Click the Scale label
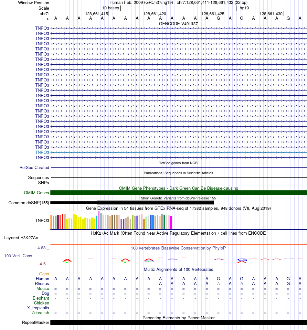 point(44,8)
